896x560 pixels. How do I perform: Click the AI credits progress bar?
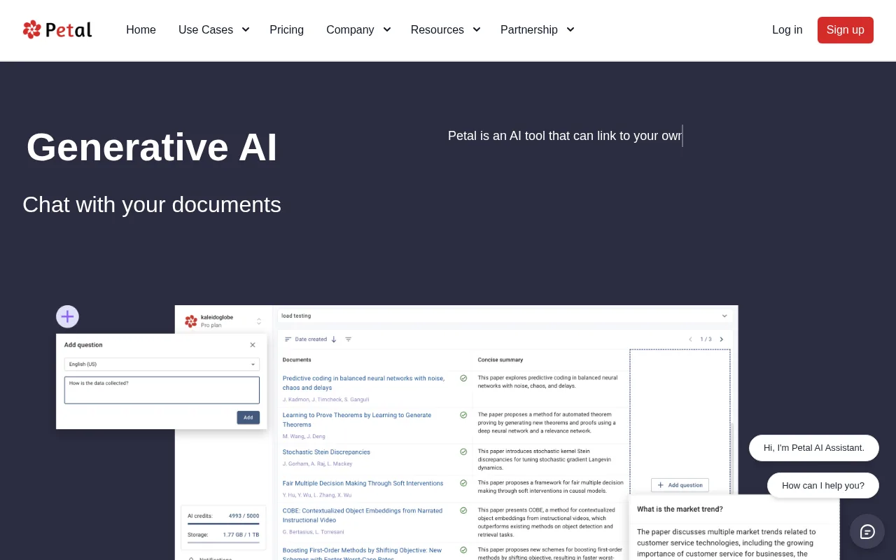(223, 523)
